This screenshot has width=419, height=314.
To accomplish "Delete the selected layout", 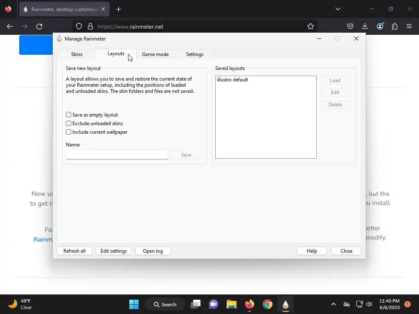I will pos(335,105).
